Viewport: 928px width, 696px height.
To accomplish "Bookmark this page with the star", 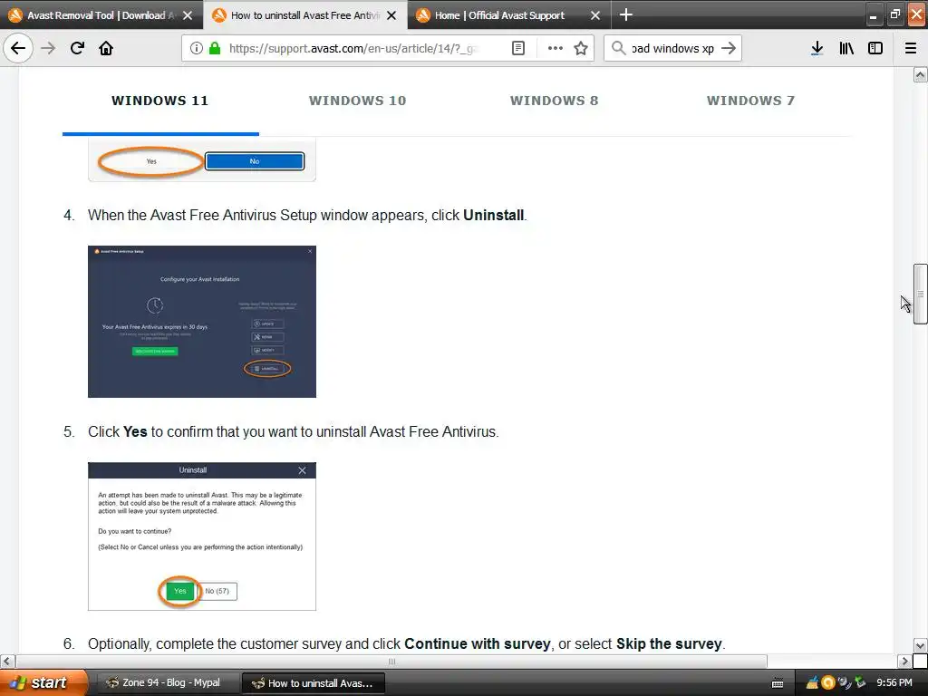I will [x=581, y=48].
